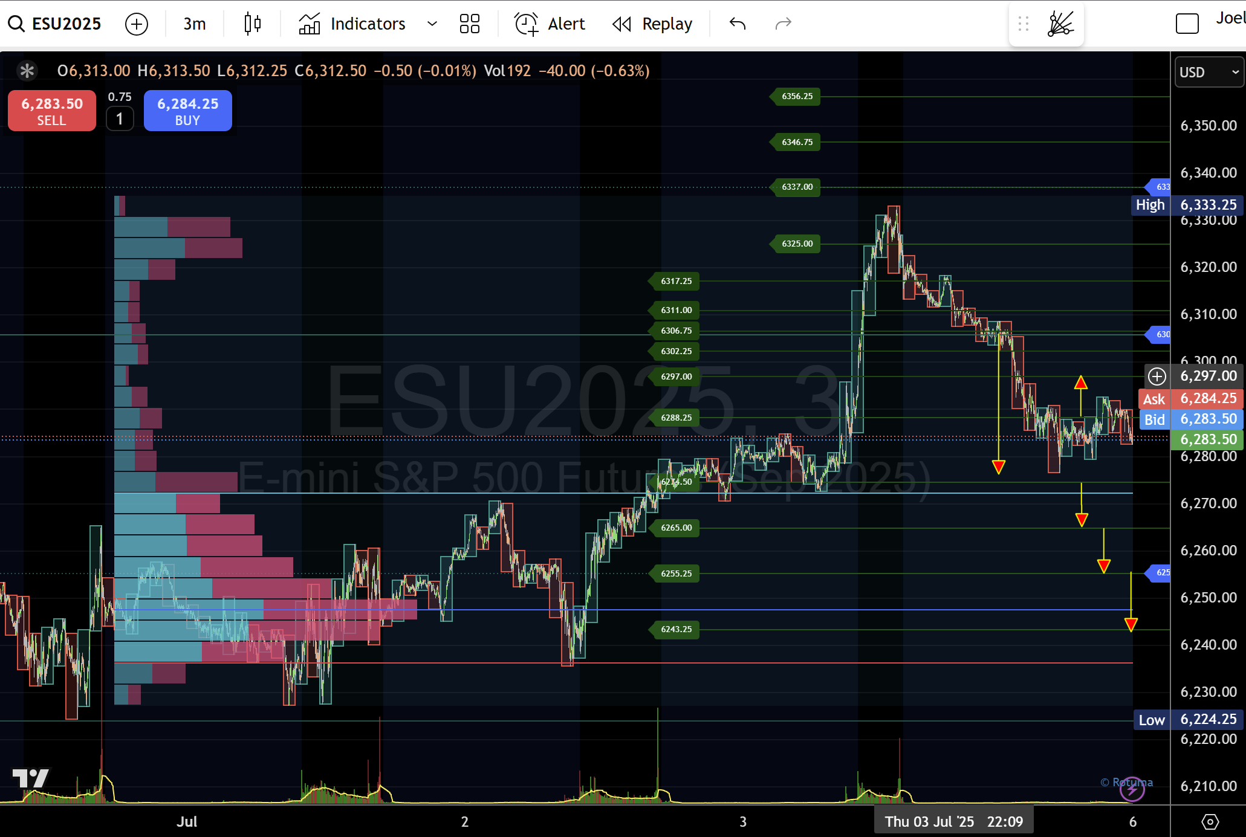Click the add symbol plus icon
1246x837 pixels.
(x=136, y=24)
